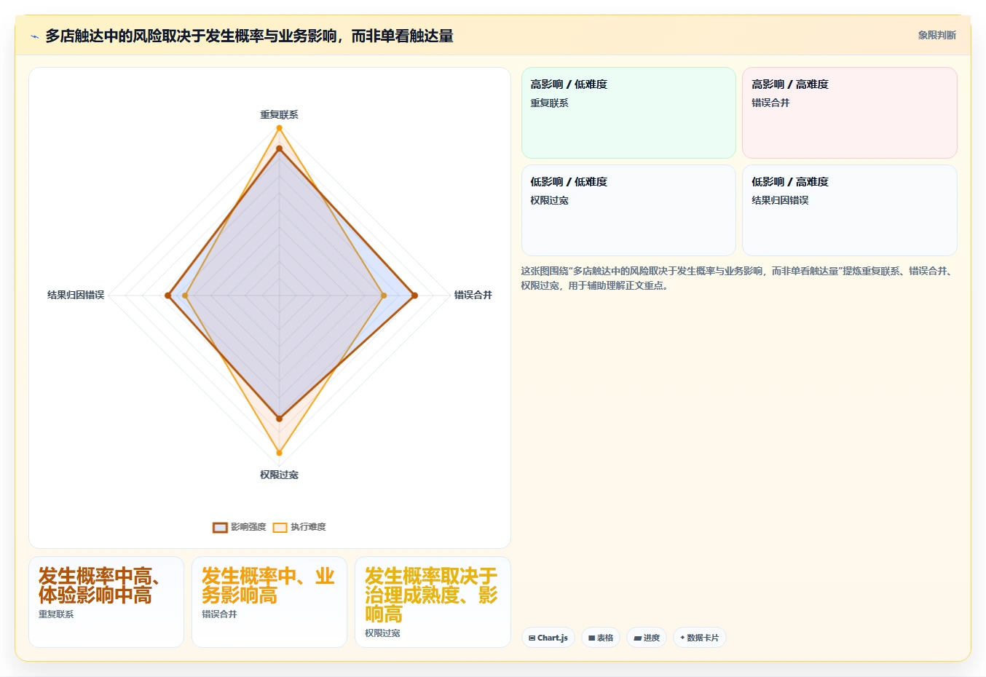
Task: Click the Chart.js tag chip
Action: [x=548, y=638]
